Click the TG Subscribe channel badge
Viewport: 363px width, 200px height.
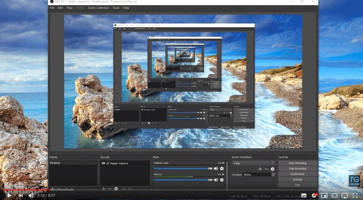pyautogui.click(x=355, y=180)
